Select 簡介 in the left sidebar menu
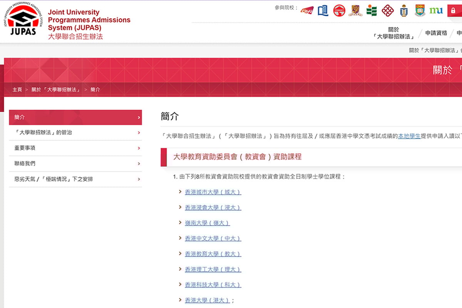Image resolution: width=462 pixels, height=308 pixels. [75, 117]
